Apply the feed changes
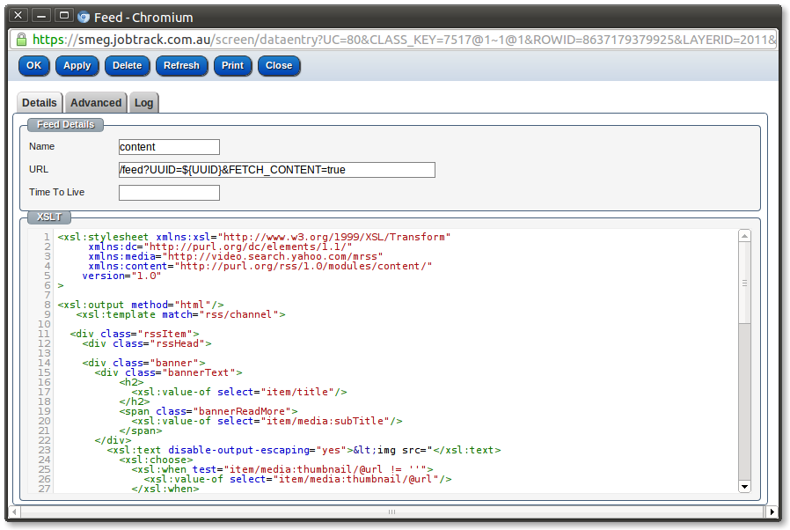The image size is (790, 530). (x=77, y=65)
